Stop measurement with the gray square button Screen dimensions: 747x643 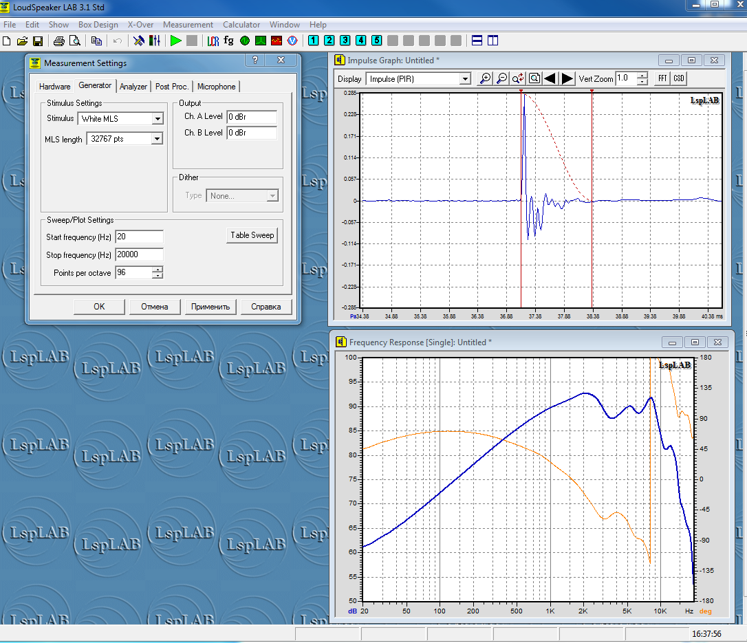point(191,41)
